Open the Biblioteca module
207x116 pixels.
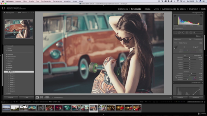click(123, 9)
